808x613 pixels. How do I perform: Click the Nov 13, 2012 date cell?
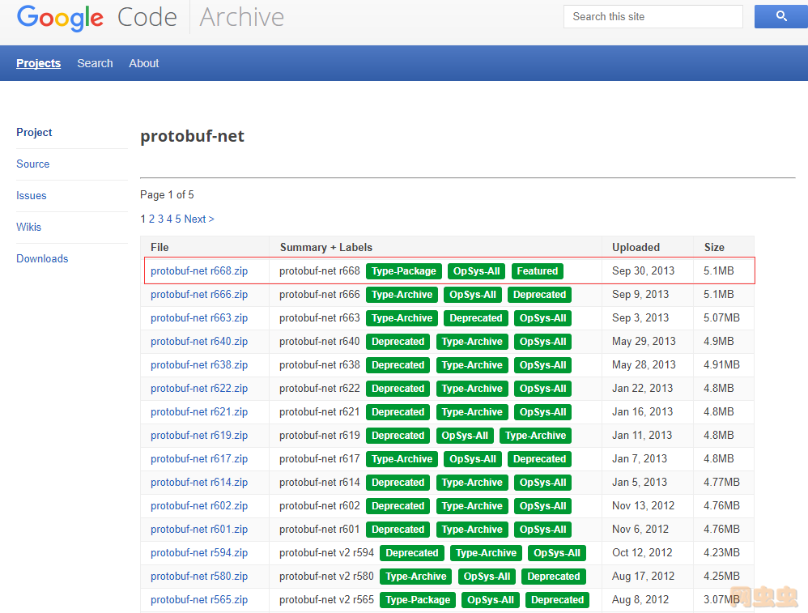(643, 506)
